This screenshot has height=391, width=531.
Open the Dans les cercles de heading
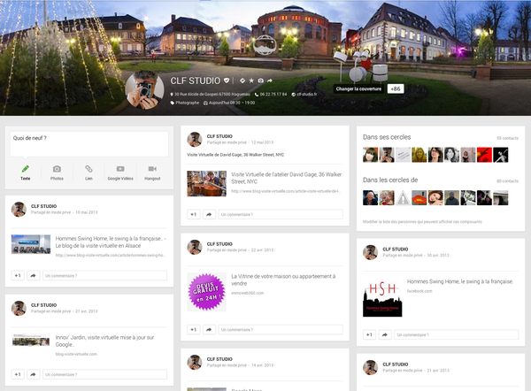click(390, 180)
